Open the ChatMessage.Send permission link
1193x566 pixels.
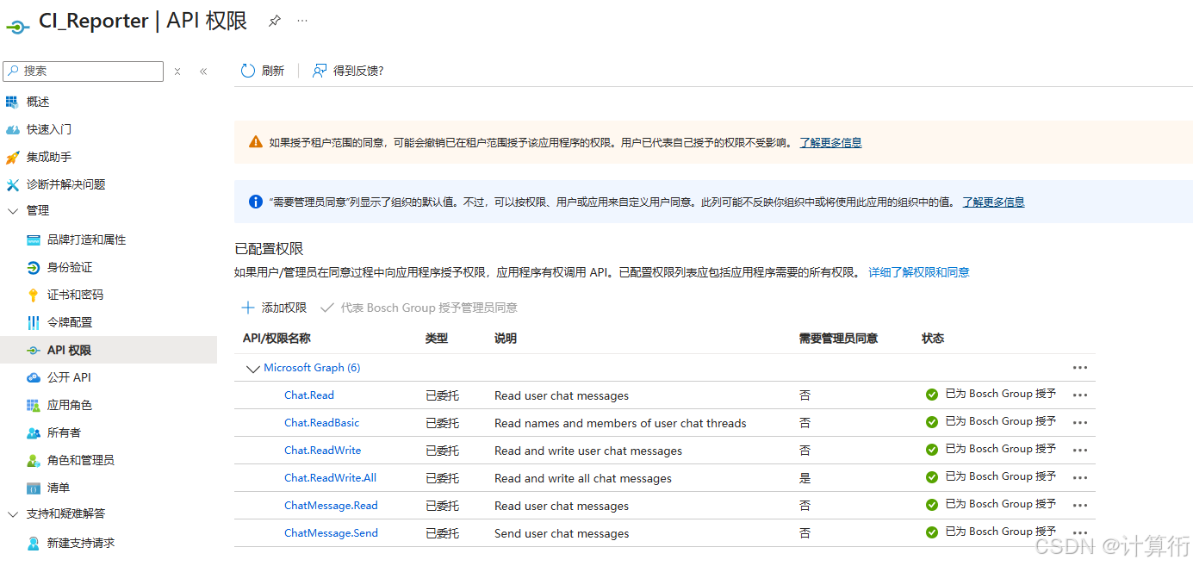[331, 533]
